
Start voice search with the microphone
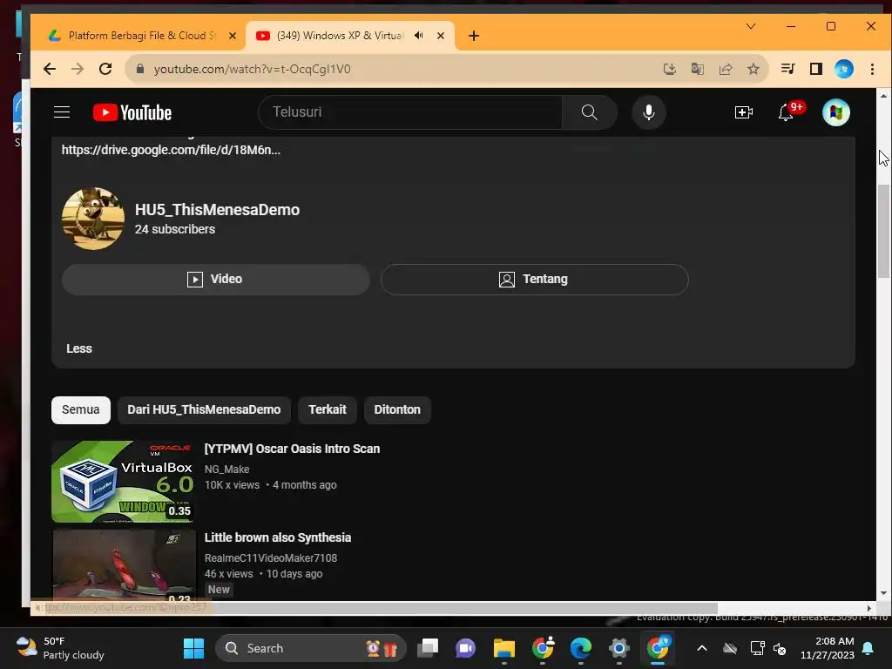coord(648,112)
